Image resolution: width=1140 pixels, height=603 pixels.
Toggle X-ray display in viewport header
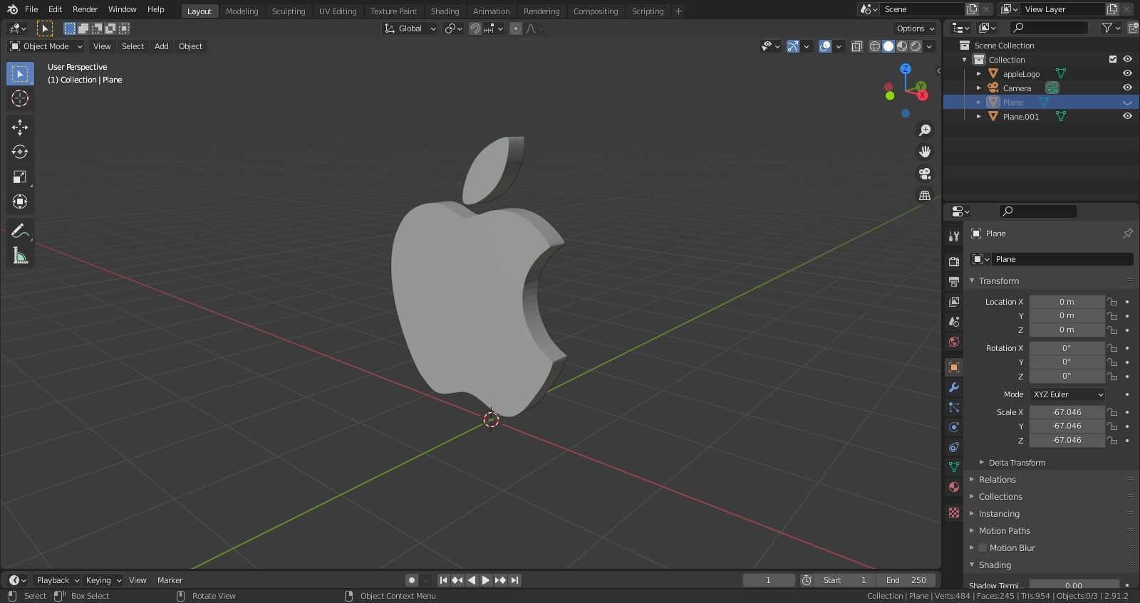[x=857, y=46]
